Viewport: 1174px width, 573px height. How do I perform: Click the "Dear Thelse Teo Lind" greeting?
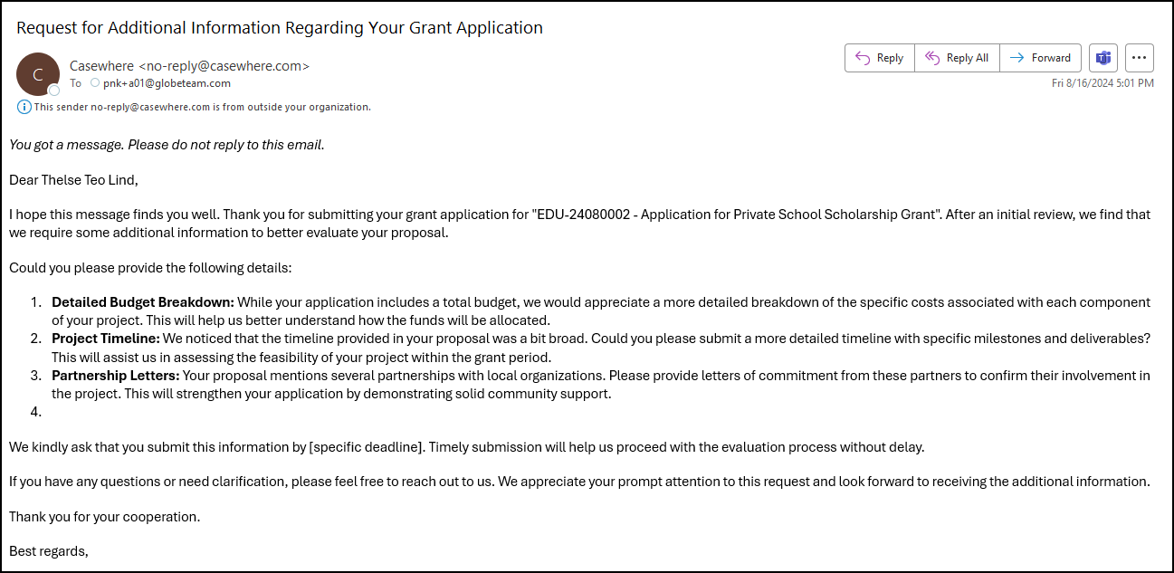73,179
